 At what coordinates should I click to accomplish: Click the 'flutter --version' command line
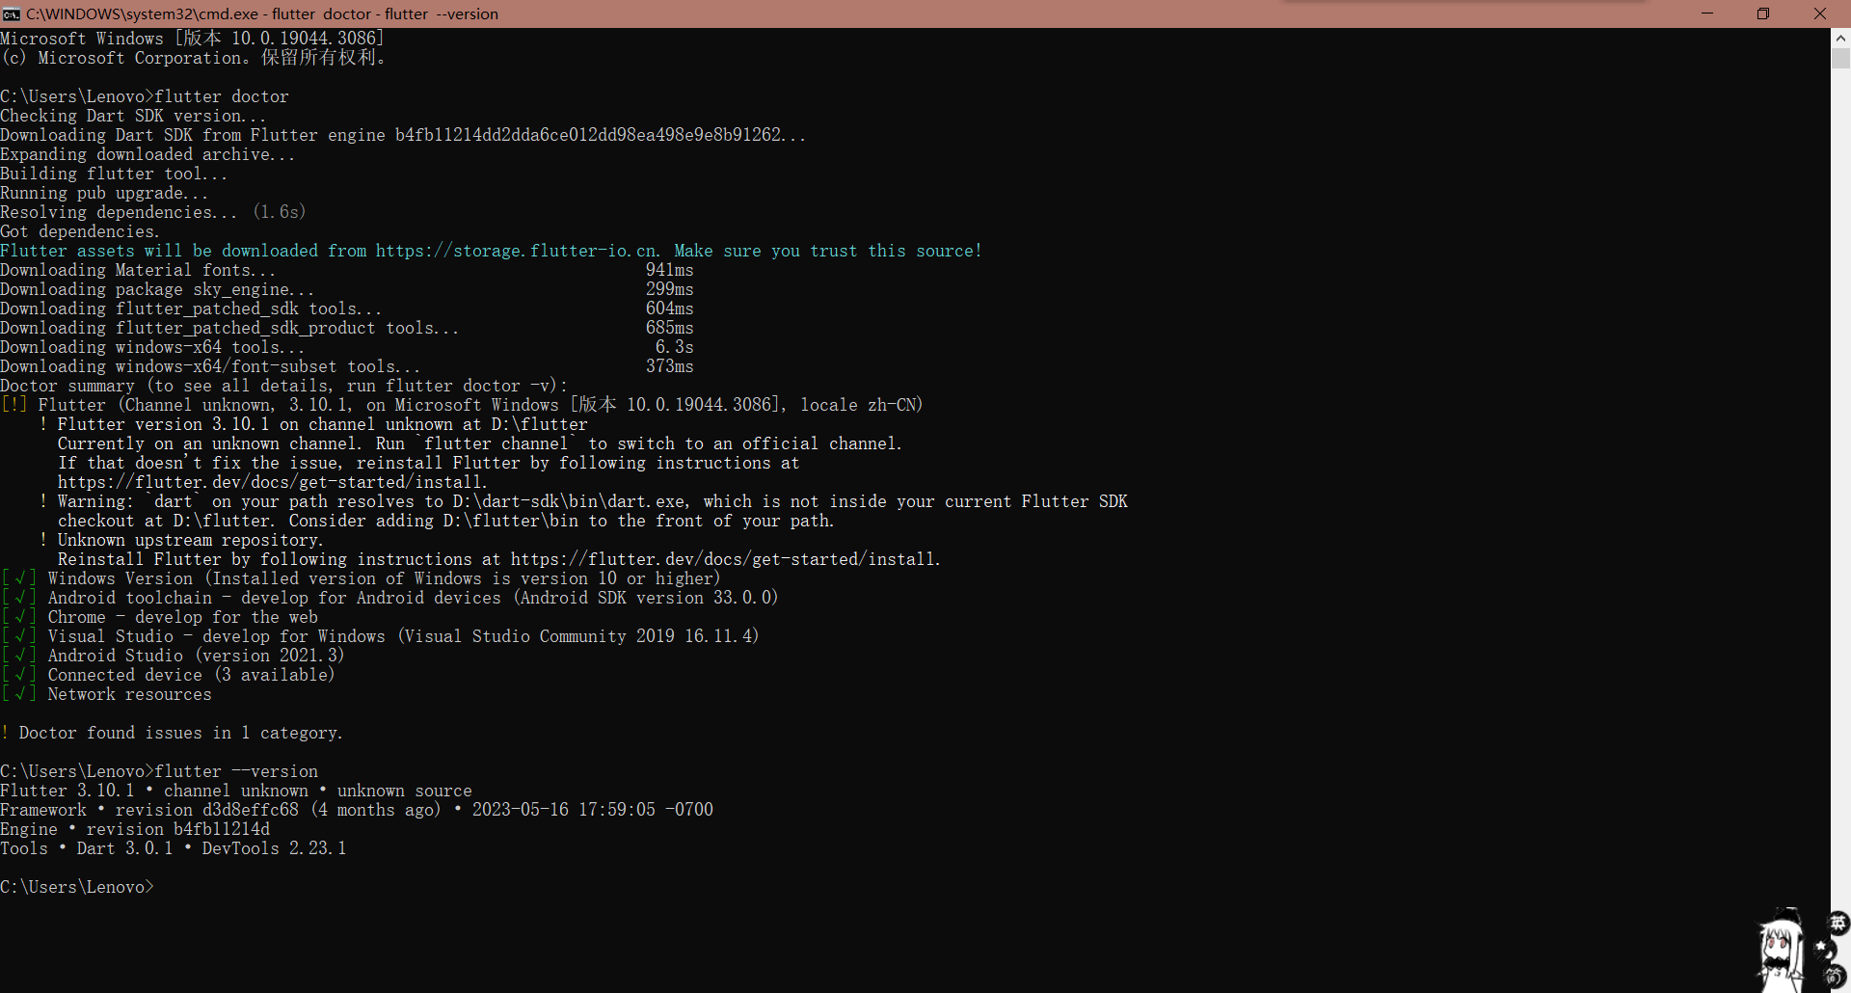click(159, 771)
